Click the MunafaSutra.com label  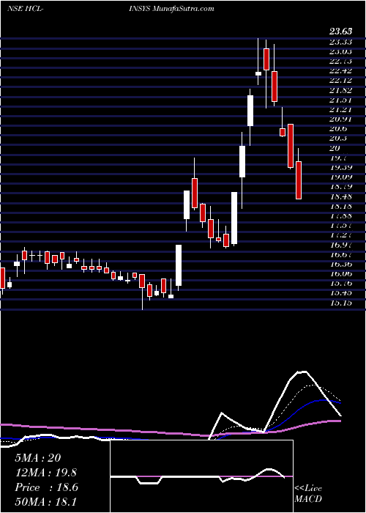coord(183,9)
